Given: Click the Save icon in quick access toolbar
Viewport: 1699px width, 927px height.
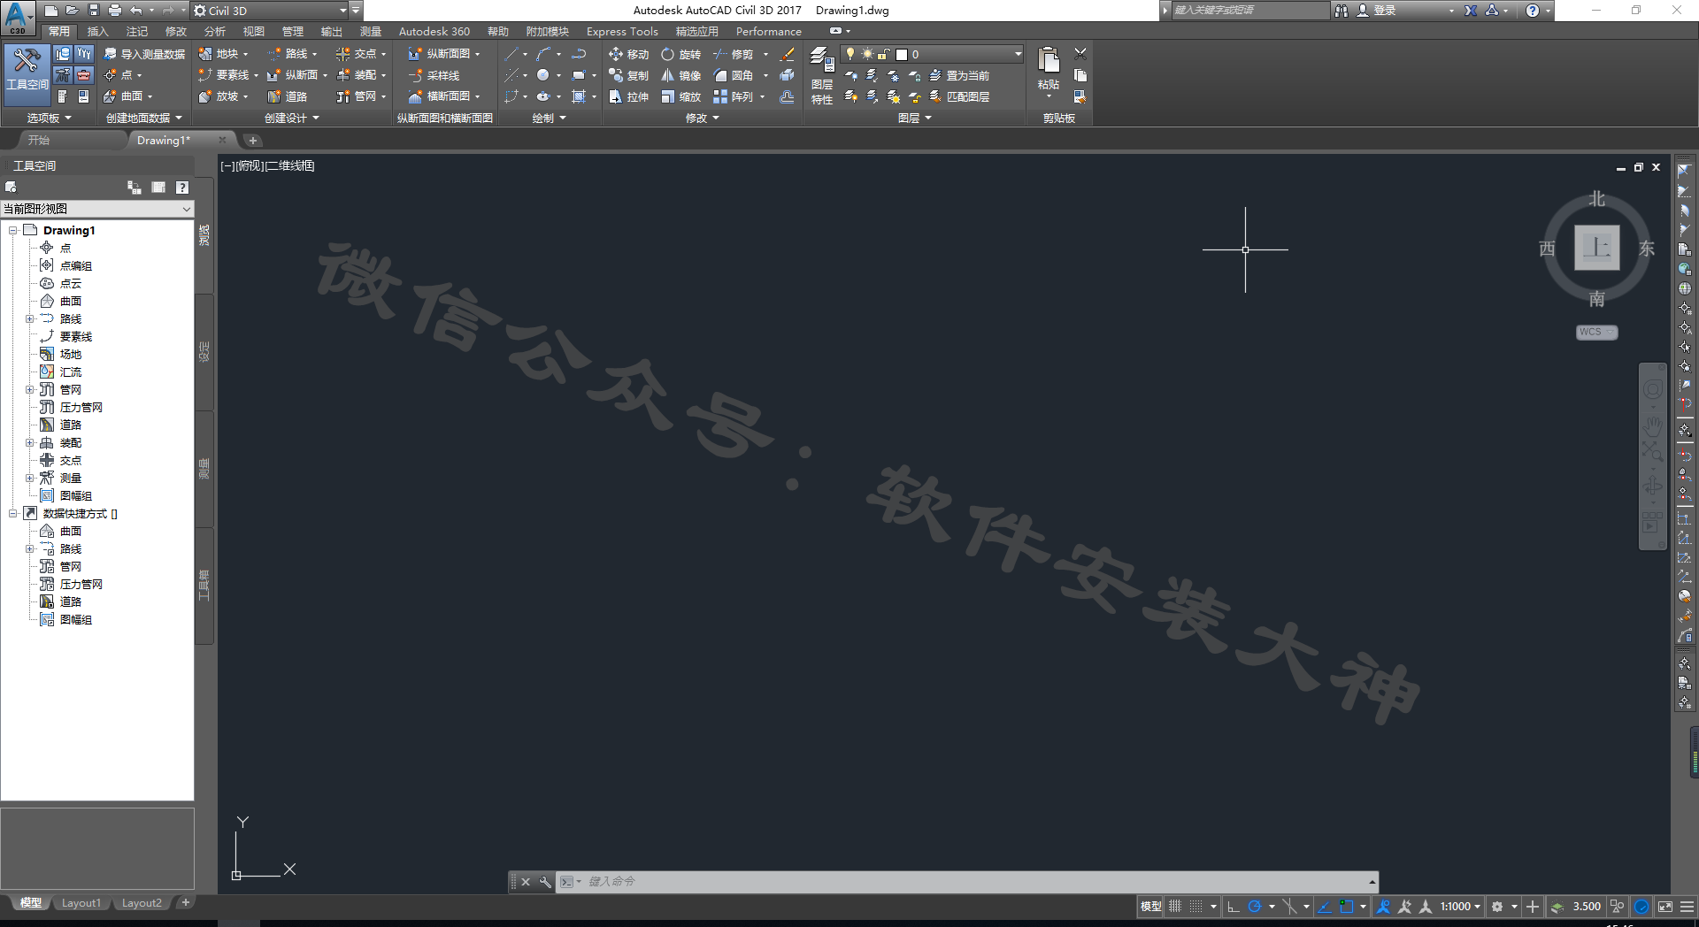Looking at the screenshot, I should 94,11.
